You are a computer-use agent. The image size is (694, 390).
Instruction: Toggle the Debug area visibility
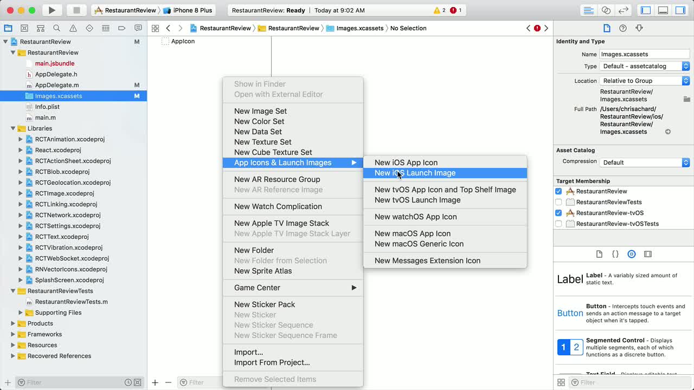663,10
